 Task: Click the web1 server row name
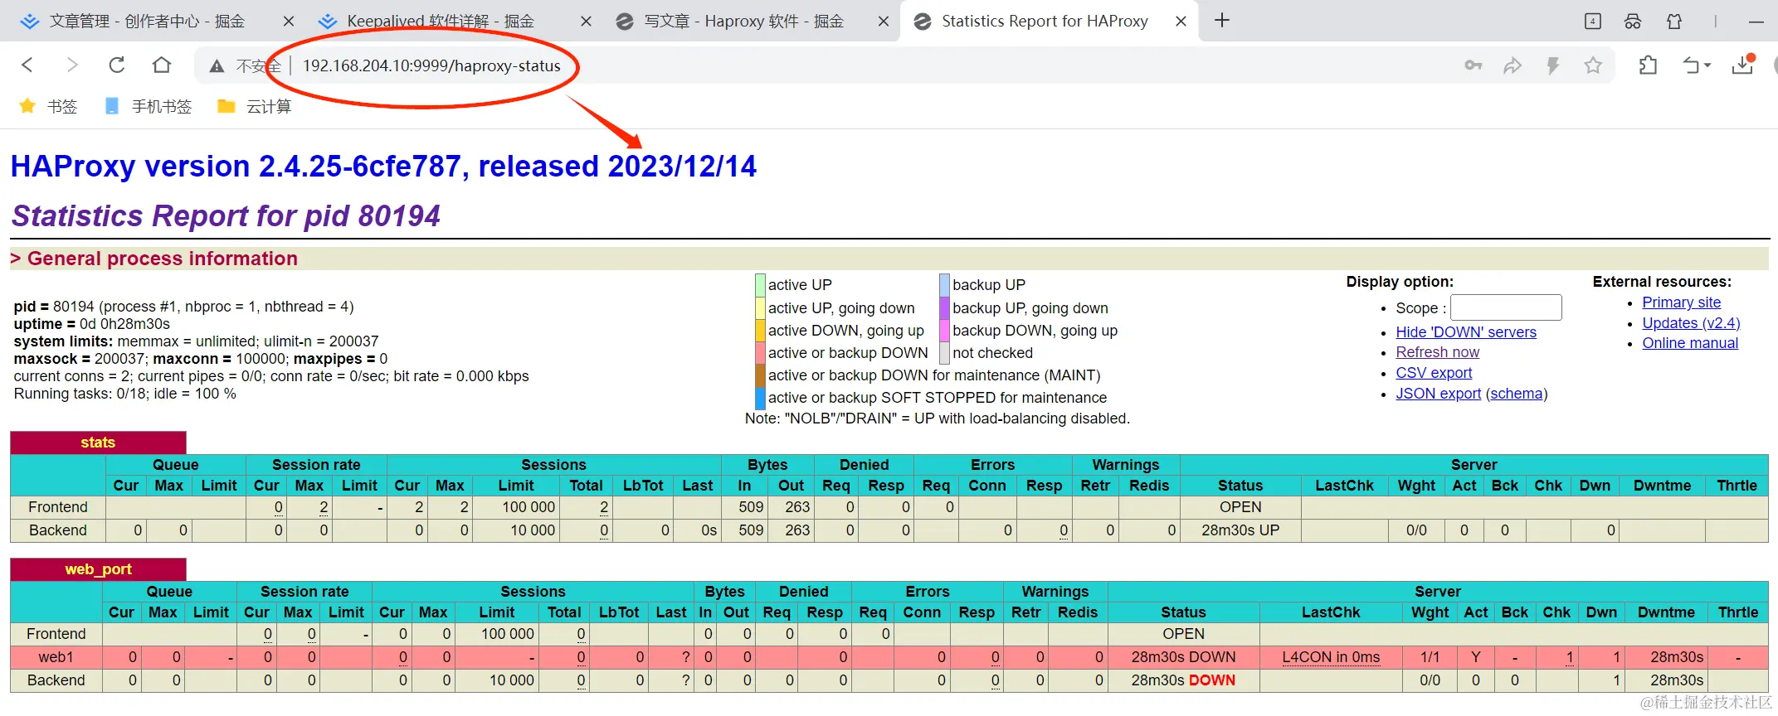pos(56,657)
